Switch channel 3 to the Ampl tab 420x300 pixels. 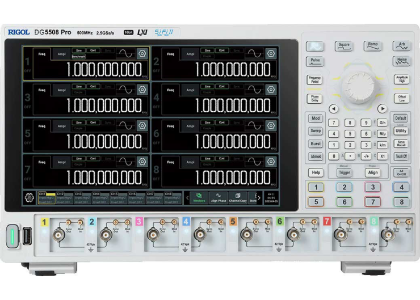tap(62, 90)
